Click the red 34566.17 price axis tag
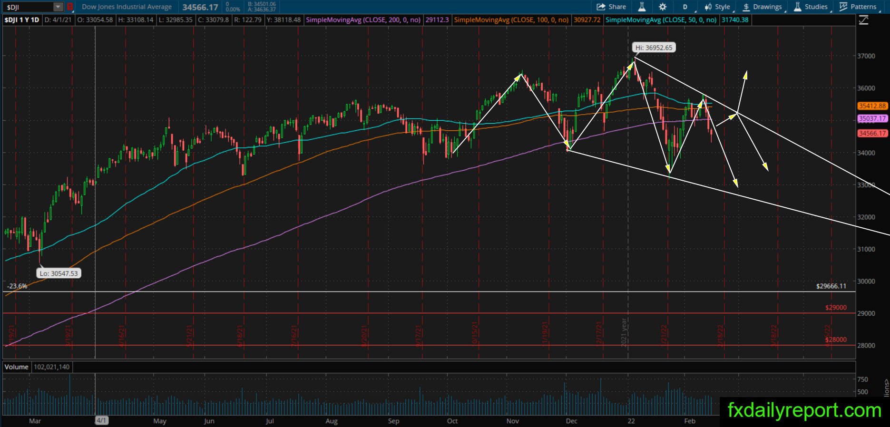 873,134
